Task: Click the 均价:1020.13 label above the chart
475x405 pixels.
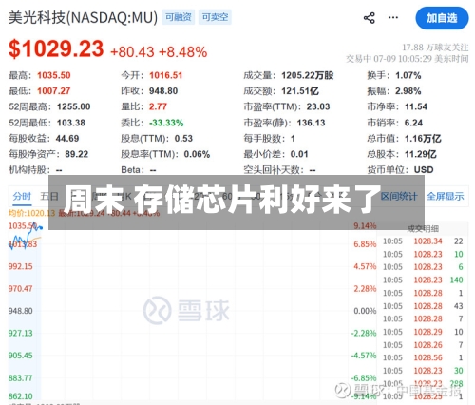Action: point(31,213)
